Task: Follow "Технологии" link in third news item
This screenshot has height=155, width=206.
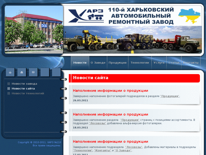Action: [83, 150]
